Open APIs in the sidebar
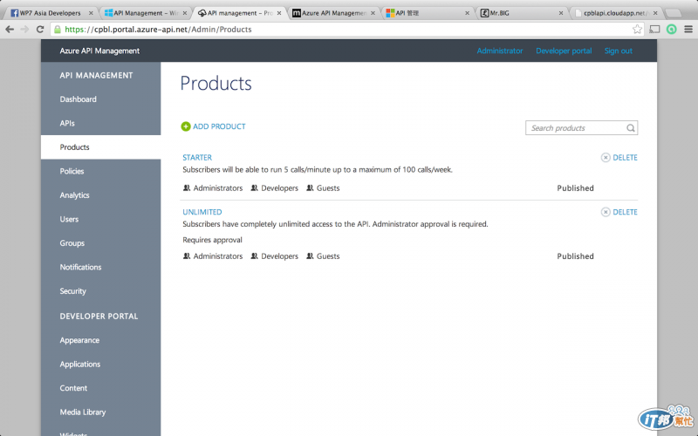 point(67,123)
